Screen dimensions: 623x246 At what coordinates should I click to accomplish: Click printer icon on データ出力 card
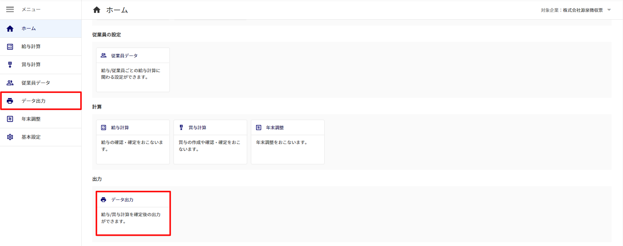coord(103,200)
